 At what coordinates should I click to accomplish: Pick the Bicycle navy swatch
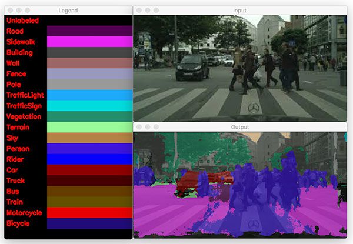tap(89, 223)
